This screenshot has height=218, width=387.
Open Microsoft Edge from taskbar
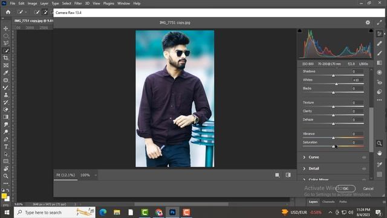(103, 213)
